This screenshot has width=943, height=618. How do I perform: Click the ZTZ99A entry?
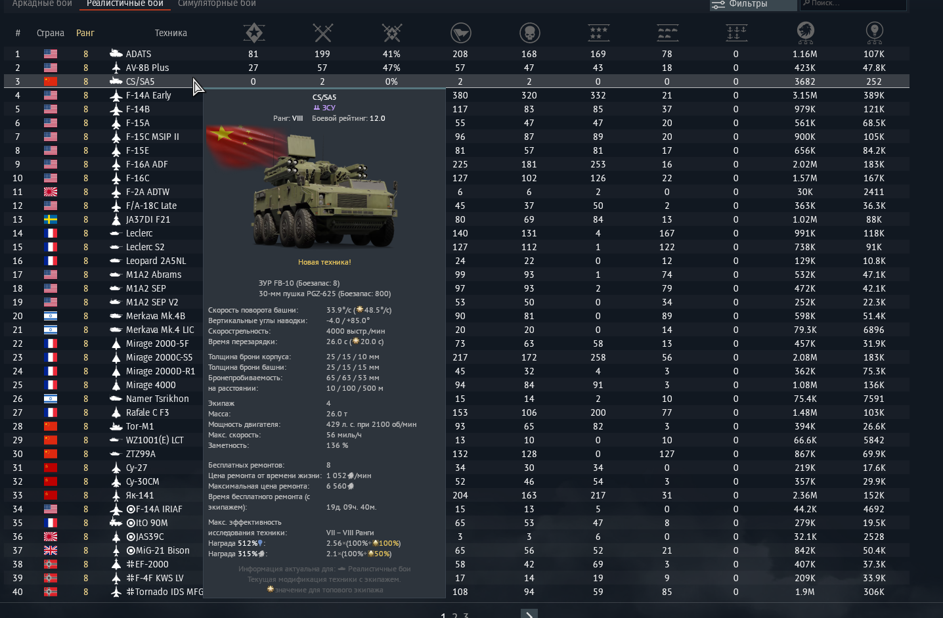click(x=141, y=454)
